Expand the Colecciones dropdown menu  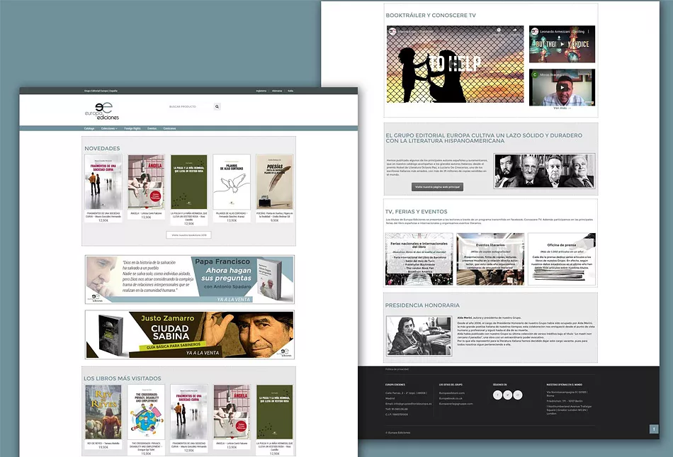tap(109, 128)
